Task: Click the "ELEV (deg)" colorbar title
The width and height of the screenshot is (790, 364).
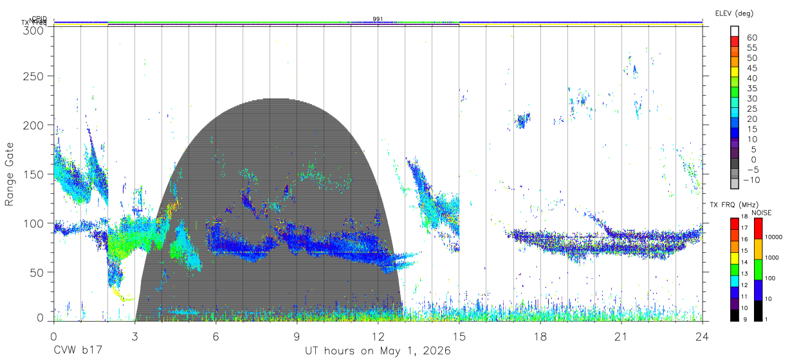Action: click(733, 13)
